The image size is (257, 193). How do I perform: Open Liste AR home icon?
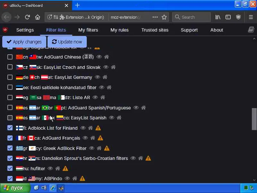pyautogui.click(x=102, y=97)
